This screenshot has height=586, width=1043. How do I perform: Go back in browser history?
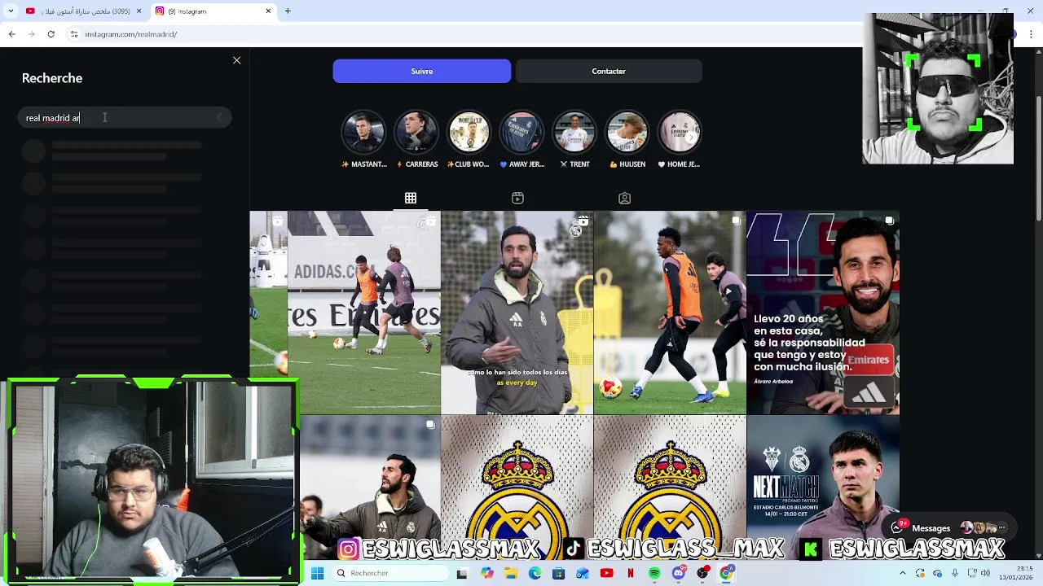pyautogui.click(x=11, y=34)
